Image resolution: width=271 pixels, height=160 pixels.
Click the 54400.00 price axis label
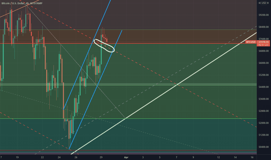(x=263, y=87)
